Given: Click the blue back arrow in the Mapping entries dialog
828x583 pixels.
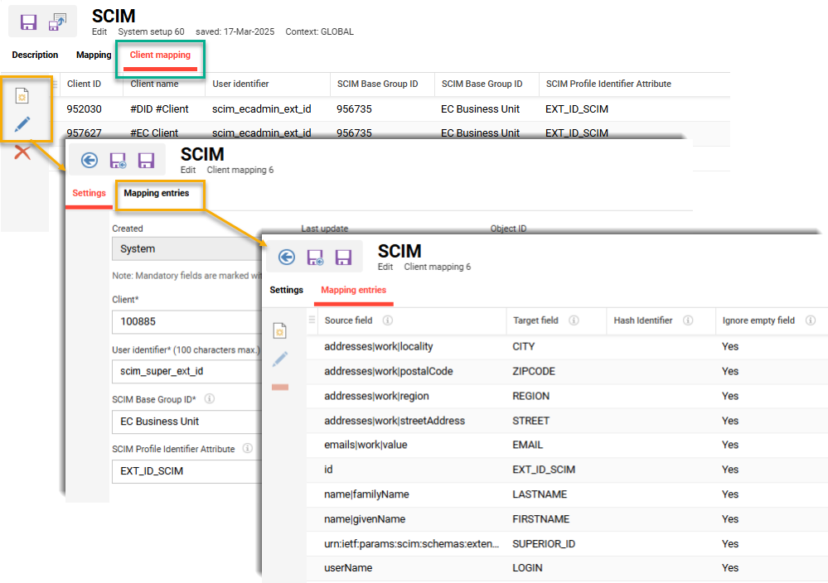Looking at the screenshot, I should pyautogui.click(x=286, y=257).
